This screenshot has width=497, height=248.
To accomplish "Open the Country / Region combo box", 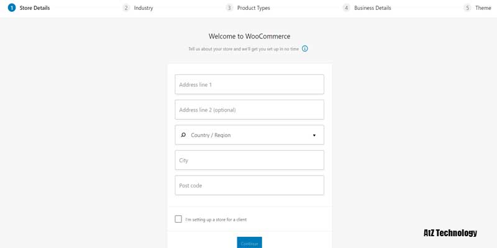I will (x=248, y=135).
